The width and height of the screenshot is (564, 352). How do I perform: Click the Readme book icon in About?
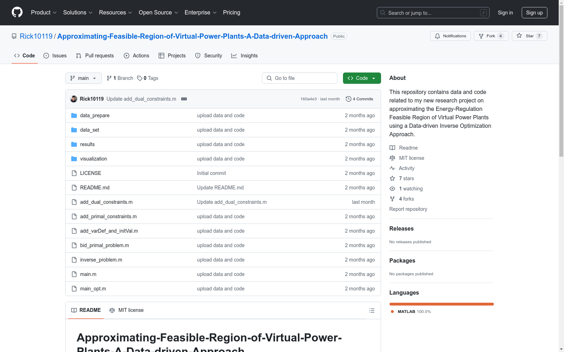[x=392, y=148]
